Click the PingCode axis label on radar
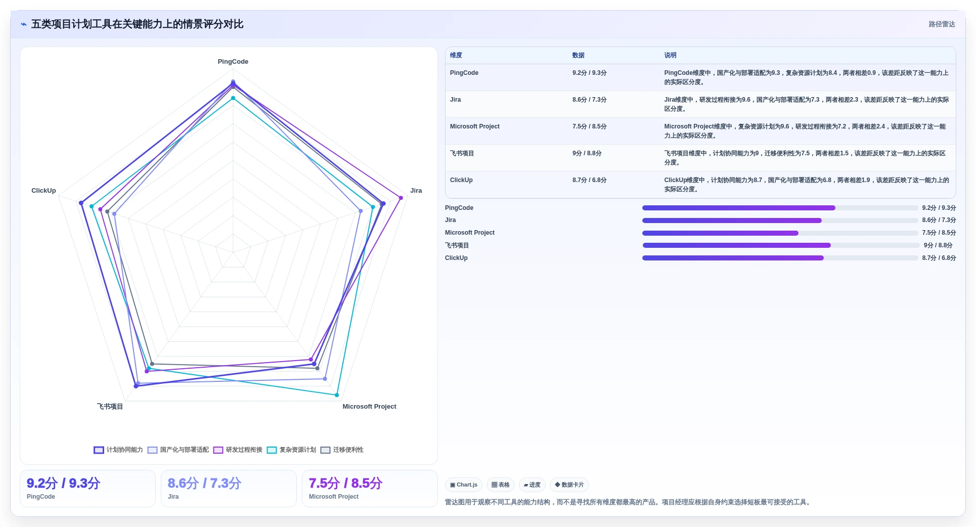Screen dimensions: 976x527 pos(233,62)
